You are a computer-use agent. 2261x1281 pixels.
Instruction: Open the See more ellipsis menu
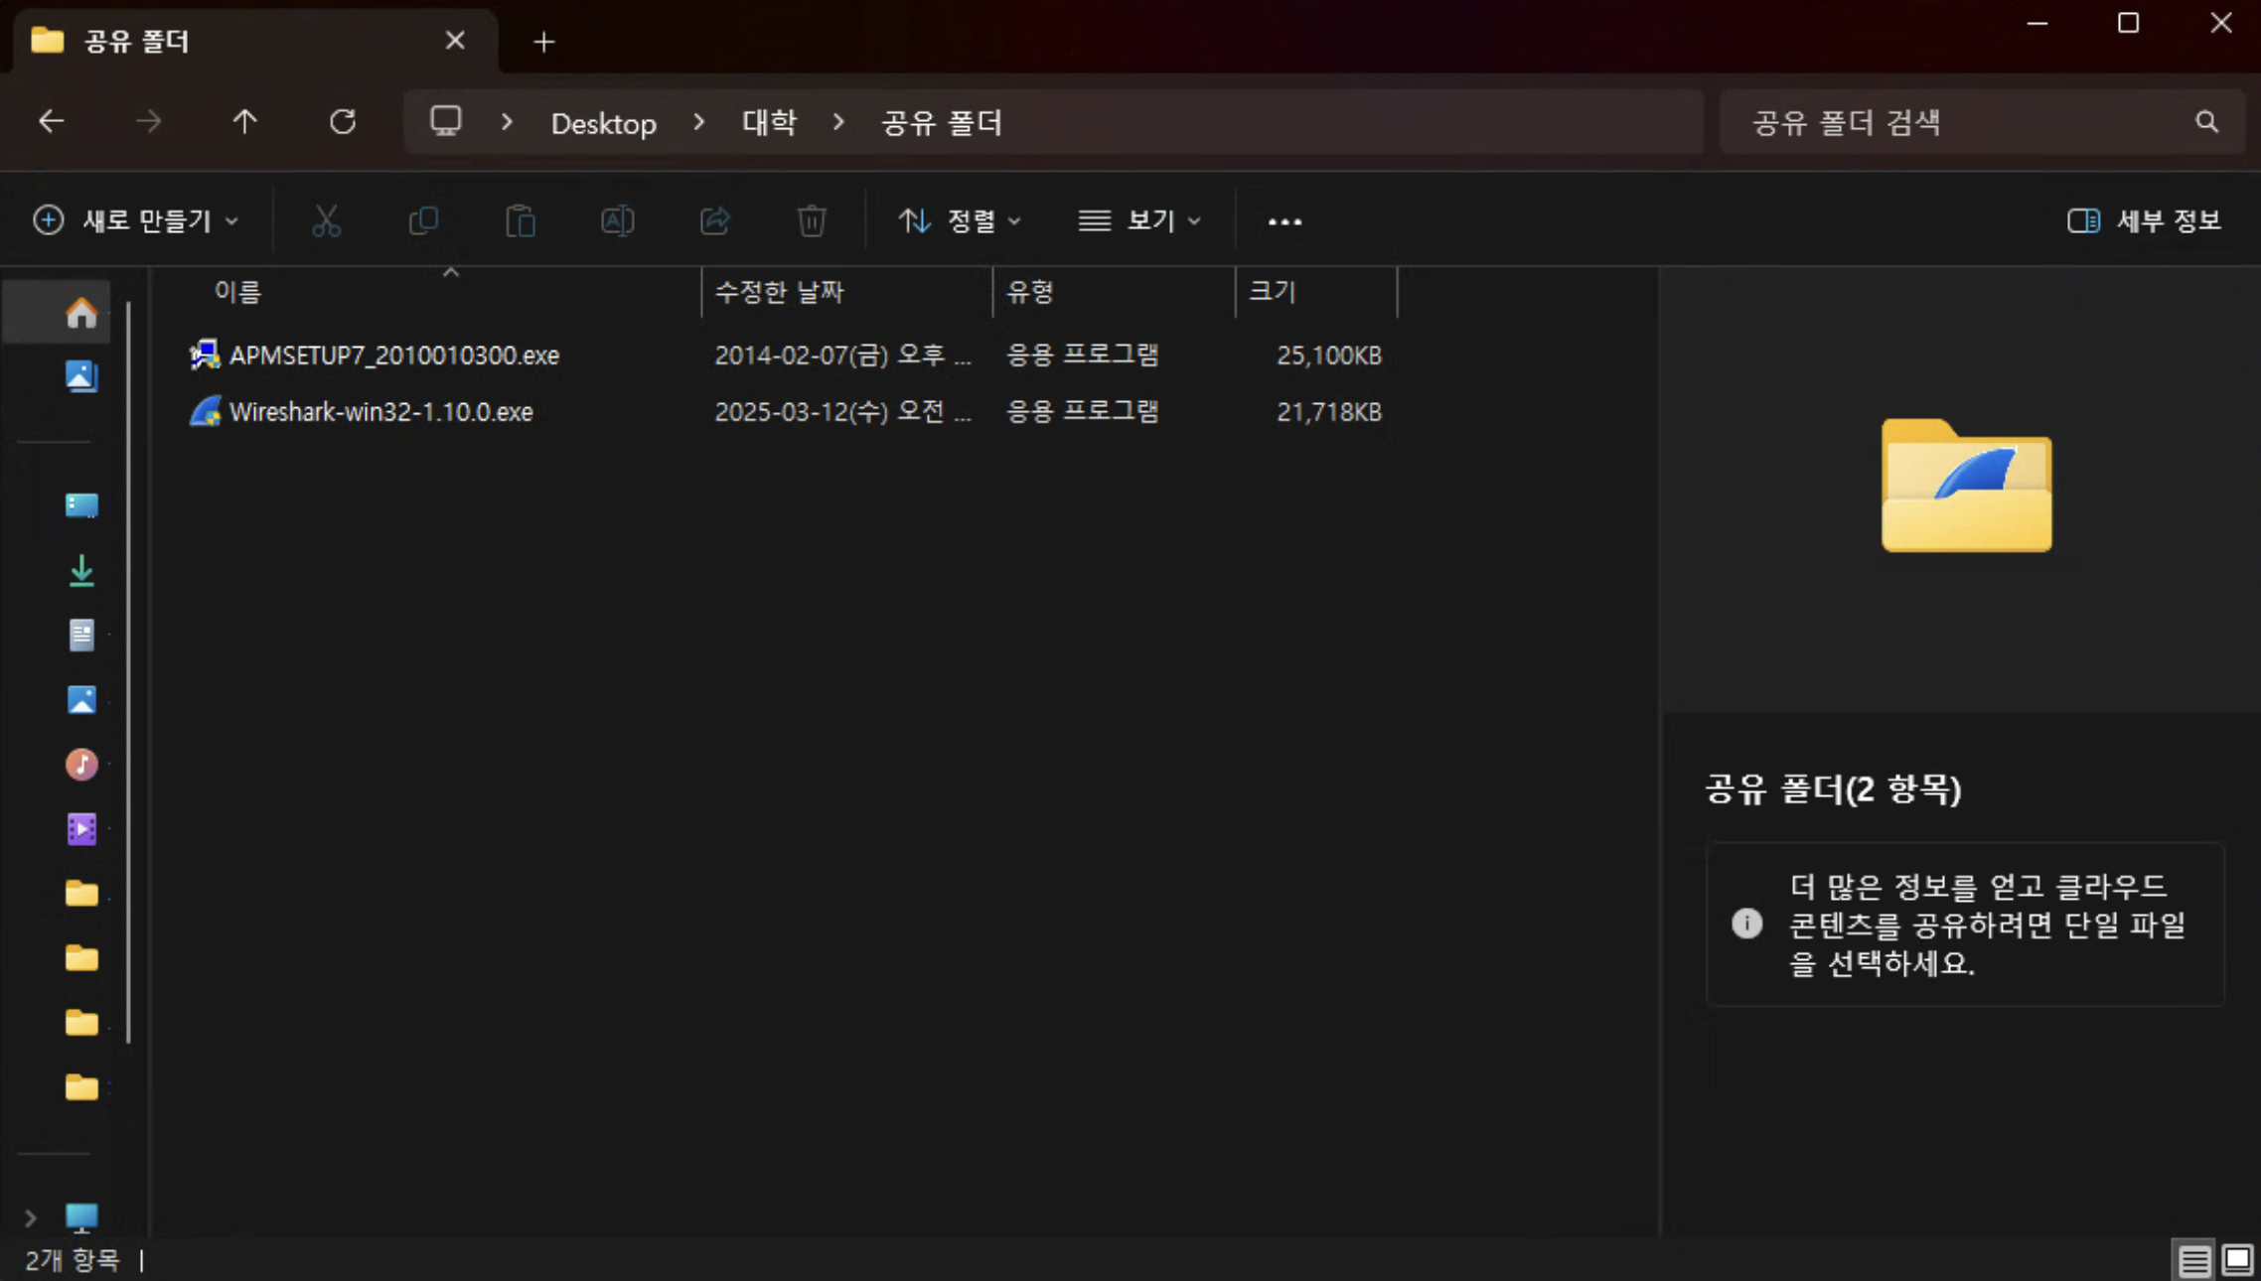pos(1284,221)
